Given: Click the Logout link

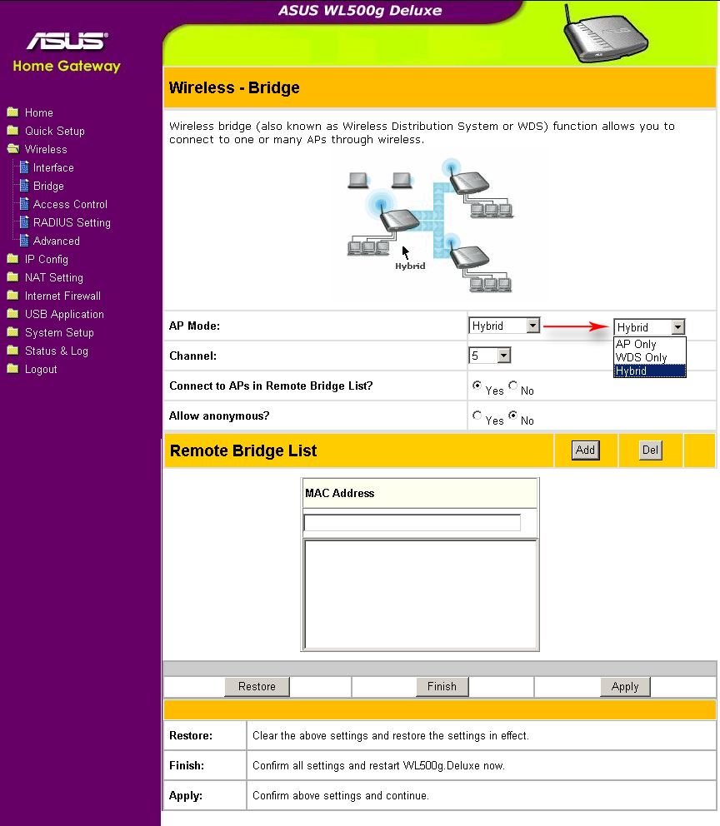Looking at the screenshot, I should (x=41, y=370).
